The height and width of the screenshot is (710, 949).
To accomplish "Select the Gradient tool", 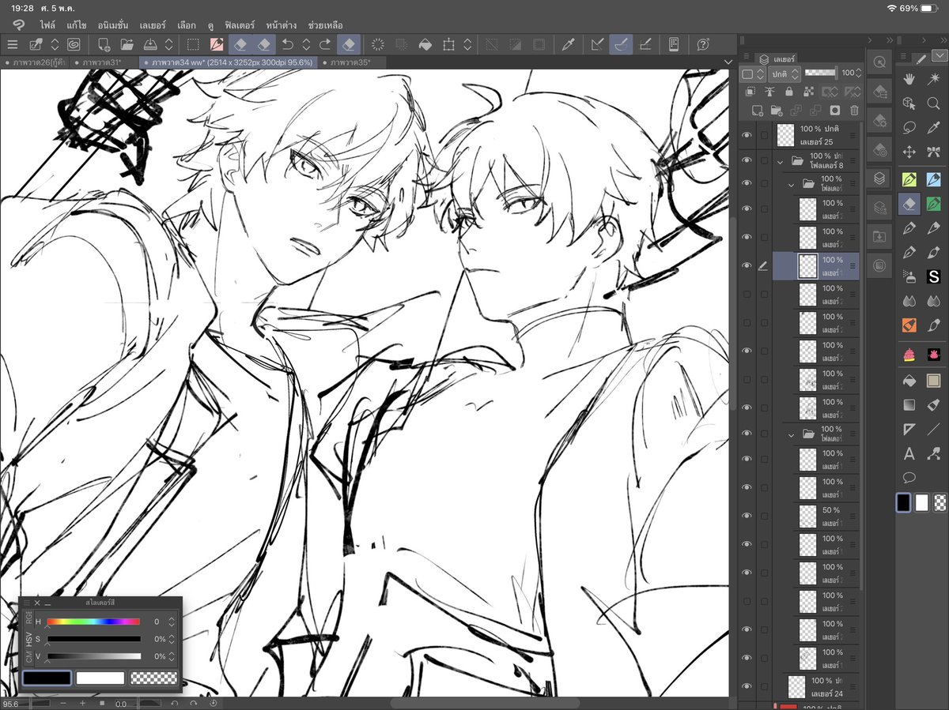I will coord(909,405).
